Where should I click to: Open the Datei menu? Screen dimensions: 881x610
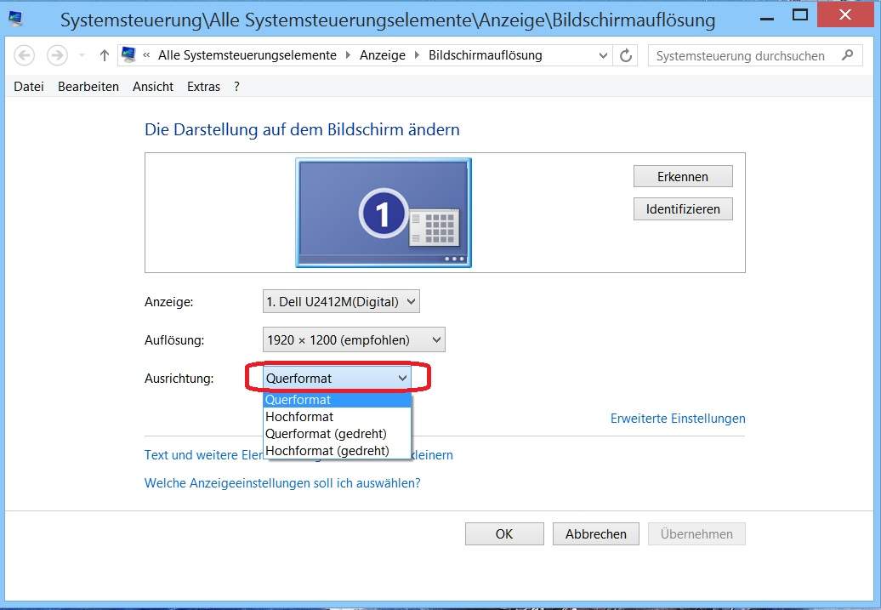(28, 86)
